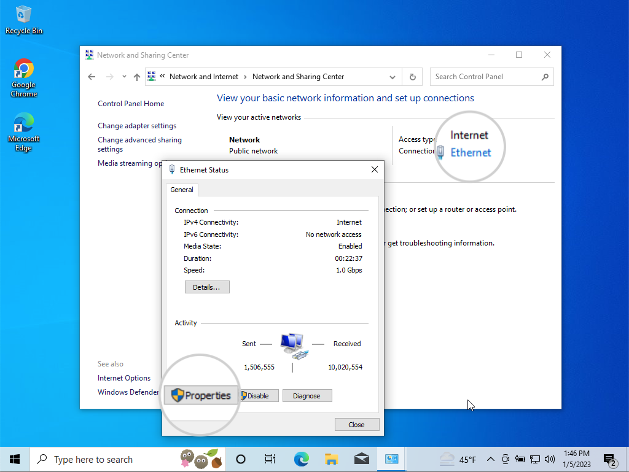This screenshot has height=472, width=629.
Task: Click the Diagnose button
Action: (x=307, y=396)
